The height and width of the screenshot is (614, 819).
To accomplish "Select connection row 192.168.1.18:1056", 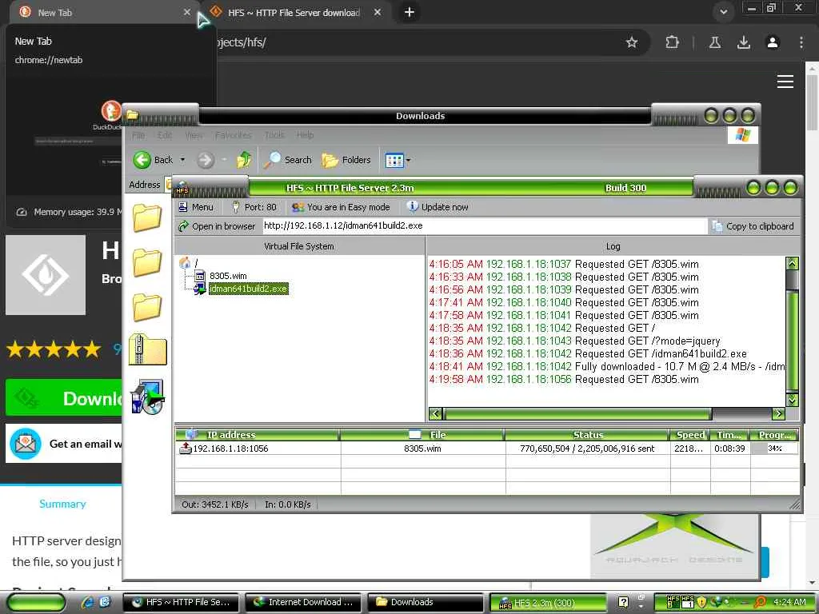I will tap(487, 449).
